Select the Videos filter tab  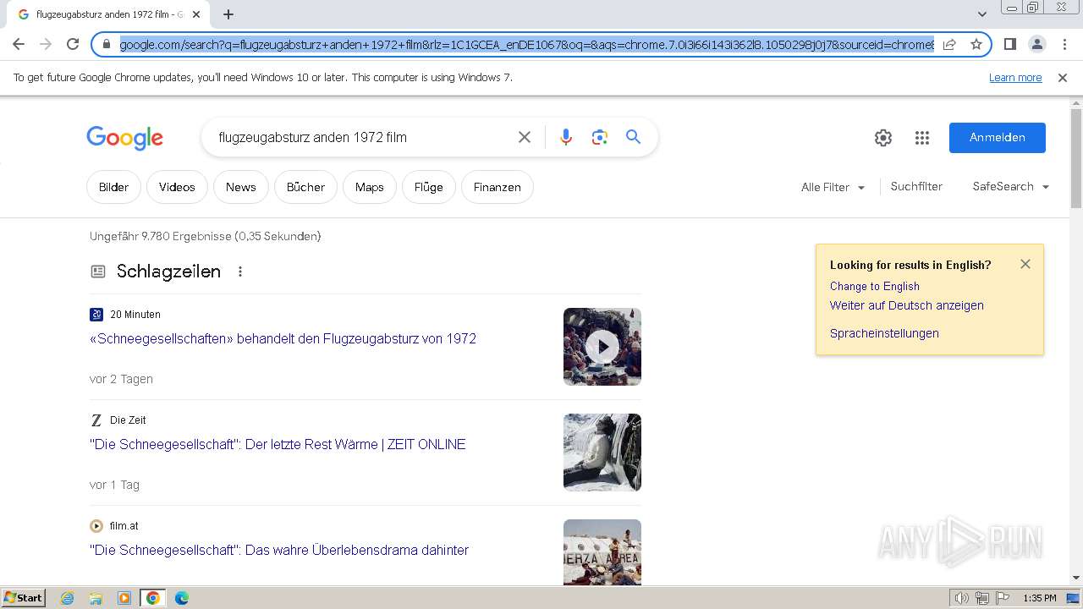[x=177, y=187]
